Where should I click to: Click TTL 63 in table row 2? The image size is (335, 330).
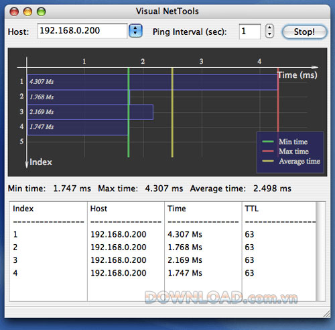pyautogui.click(x=249, y=248)
